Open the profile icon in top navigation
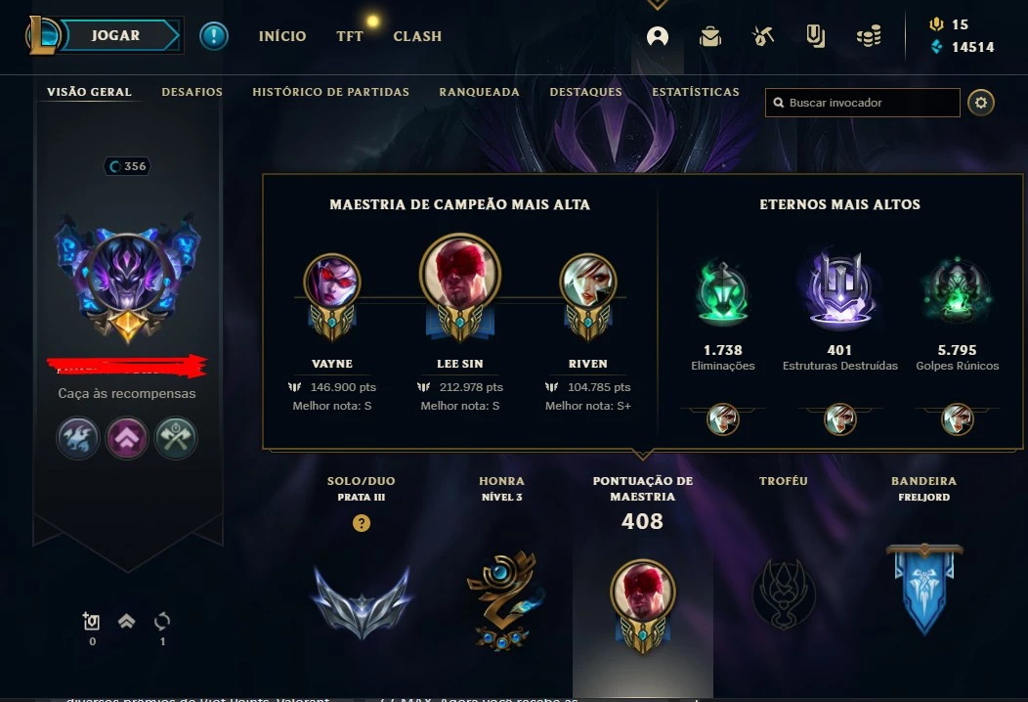Image resolution: width=1028 pixels, height=702 pixels. point(658,36)
